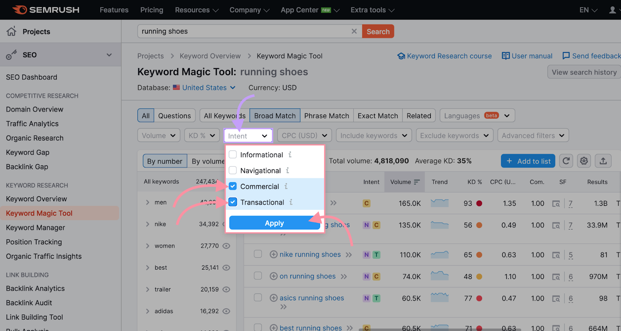The width and height of the screenshot is (621, 331).
Task: Uncheck the Commercial intent checkbox
Action: click(233, 186)
